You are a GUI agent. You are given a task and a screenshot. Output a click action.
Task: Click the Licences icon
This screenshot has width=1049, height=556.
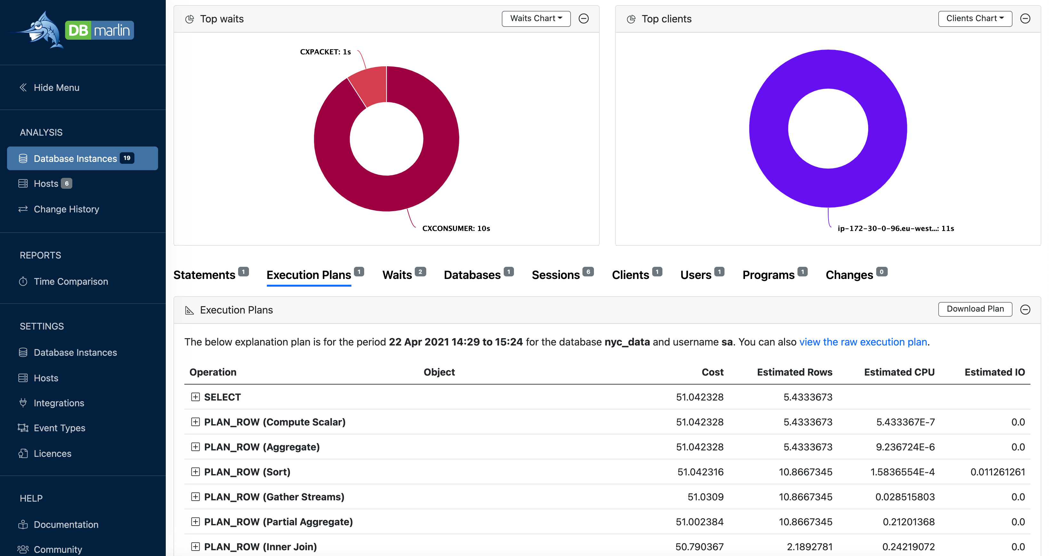[23, 453]
